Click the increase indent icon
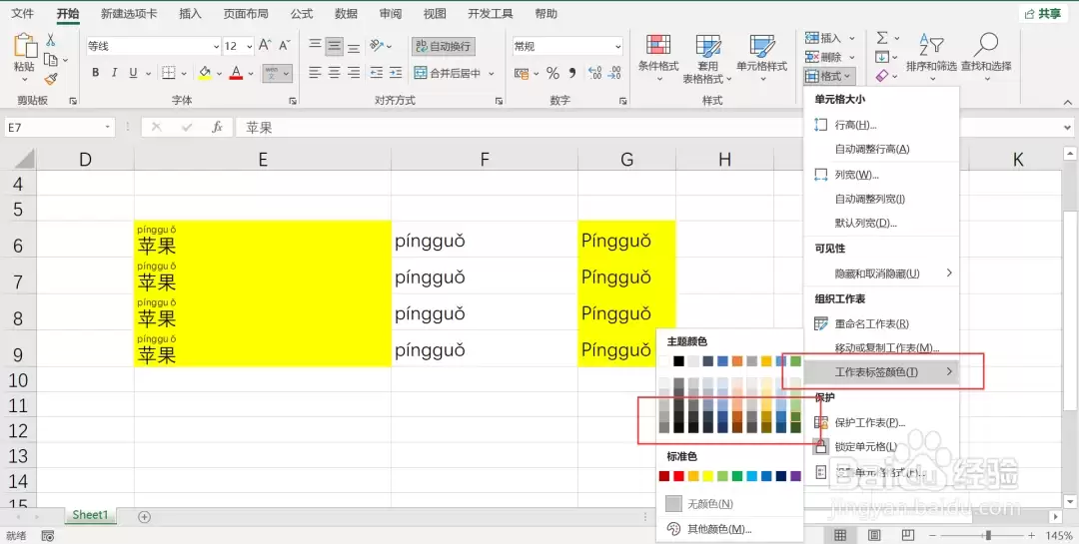 pyautogui.click(x=396, y=73)
